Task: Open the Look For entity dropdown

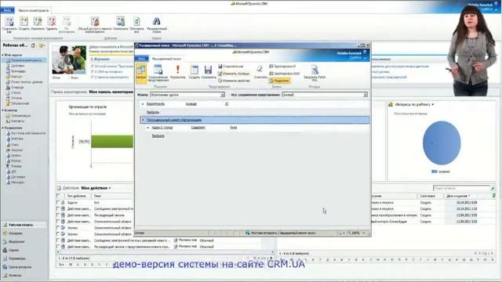Action: pos(223,95)
